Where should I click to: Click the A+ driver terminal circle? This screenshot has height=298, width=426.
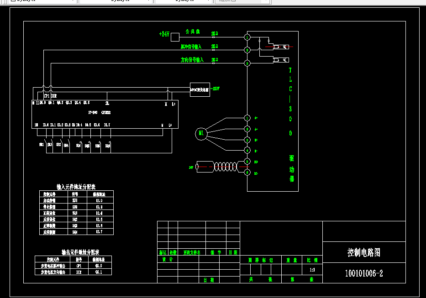pyautogui.click(x=247, y=118)
